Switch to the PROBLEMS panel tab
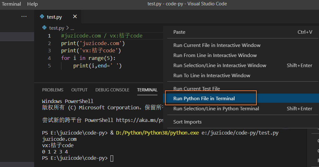The height and width of the screenshot is (167, 319). pos(53,90)
